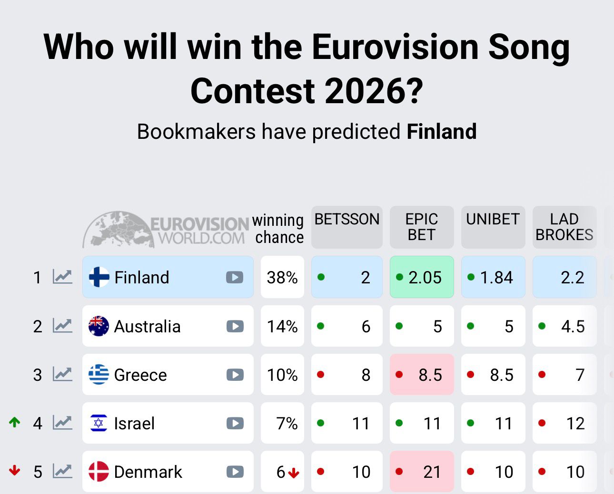614x494 pixels.
Task: Click the Eurovisionworld.com logo
Action: [x=166, y=230]
